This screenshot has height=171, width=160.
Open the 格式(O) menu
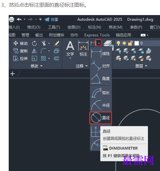tap(34, 27)
